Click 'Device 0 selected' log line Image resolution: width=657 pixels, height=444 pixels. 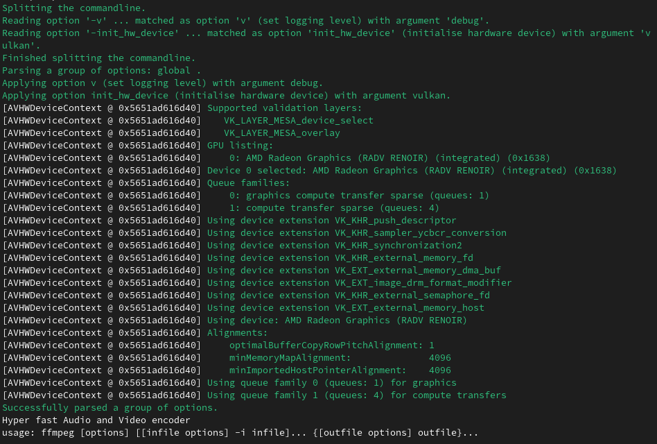click(x=412, y=170)
